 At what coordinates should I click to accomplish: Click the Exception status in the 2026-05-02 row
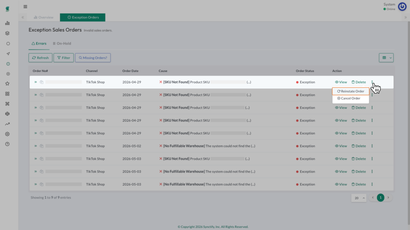point(305,146)
